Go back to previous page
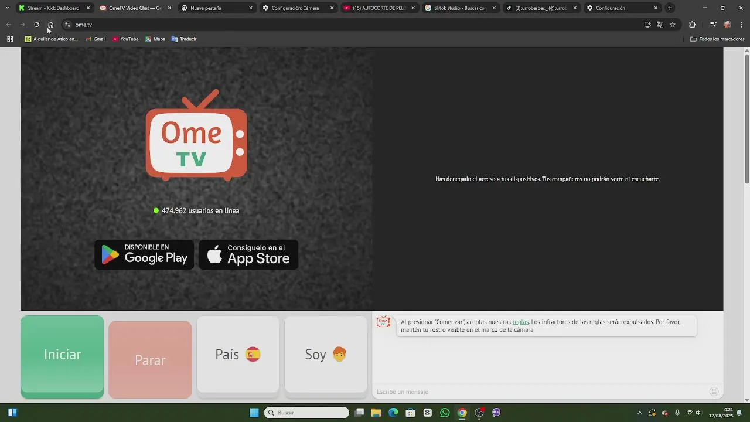The image size is (750, 422). [8, 25]
